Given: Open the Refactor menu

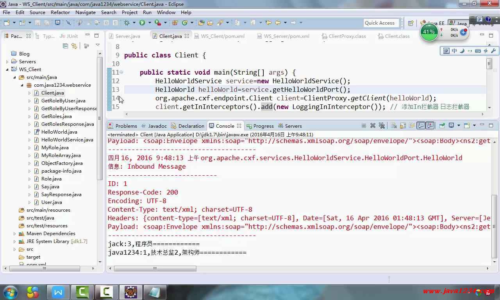Looking at the screenshot, I should (60, 12).
